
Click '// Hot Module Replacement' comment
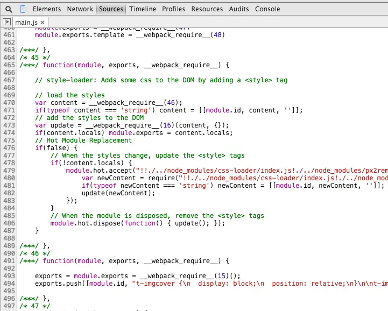(83, 140)
